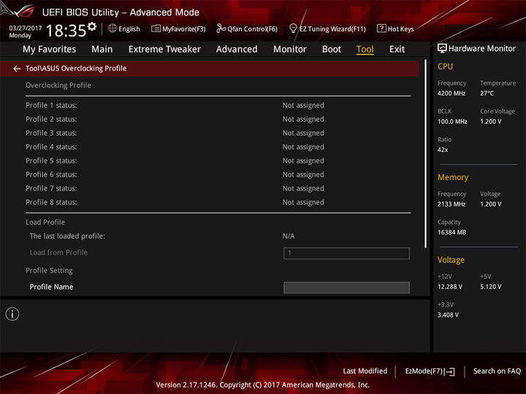Click Profile 6 status row
Image resolution: width=526 pixels, height=394 pixels.
218,174
